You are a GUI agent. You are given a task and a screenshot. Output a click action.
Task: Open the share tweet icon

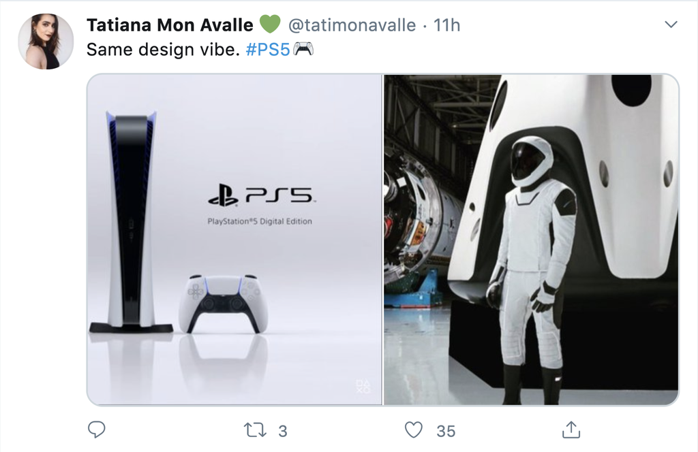coord(571,430)
